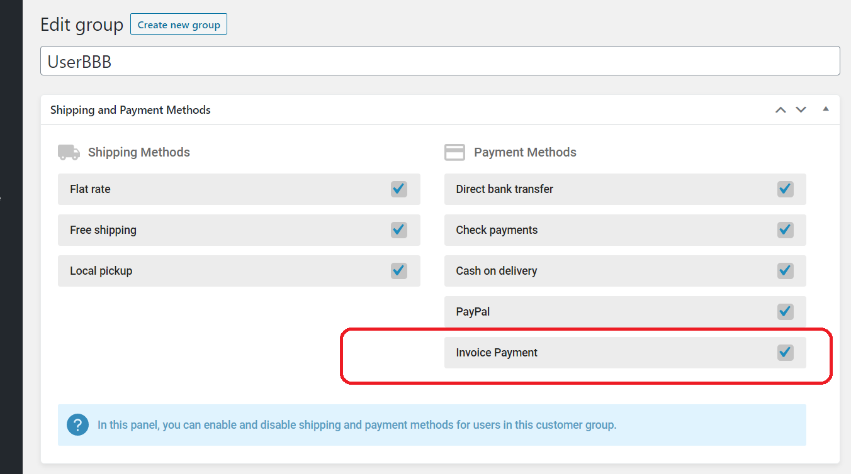Disable Direct bank transfer payment

click(785, 189)
